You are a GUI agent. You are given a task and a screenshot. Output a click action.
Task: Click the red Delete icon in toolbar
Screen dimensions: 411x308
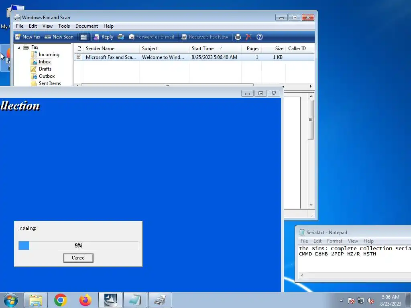[x=248, y=37]
